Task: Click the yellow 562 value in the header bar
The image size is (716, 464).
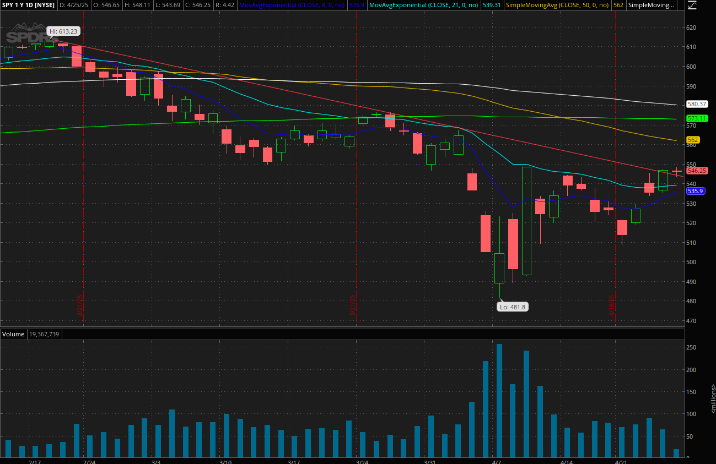Action: click(x=618, y=5)
